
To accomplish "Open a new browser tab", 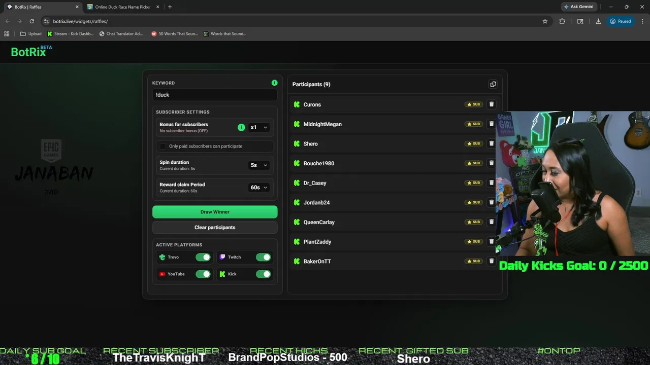I will point(170,7).
